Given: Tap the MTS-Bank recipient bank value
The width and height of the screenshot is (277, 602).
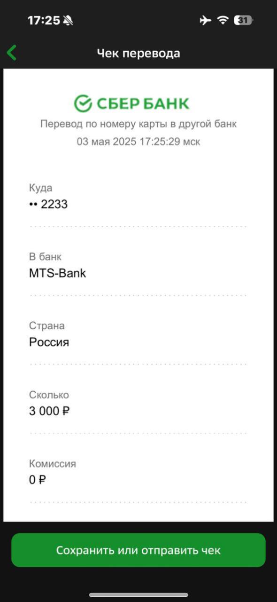Looking at the screenshot, I should (57, 273).
